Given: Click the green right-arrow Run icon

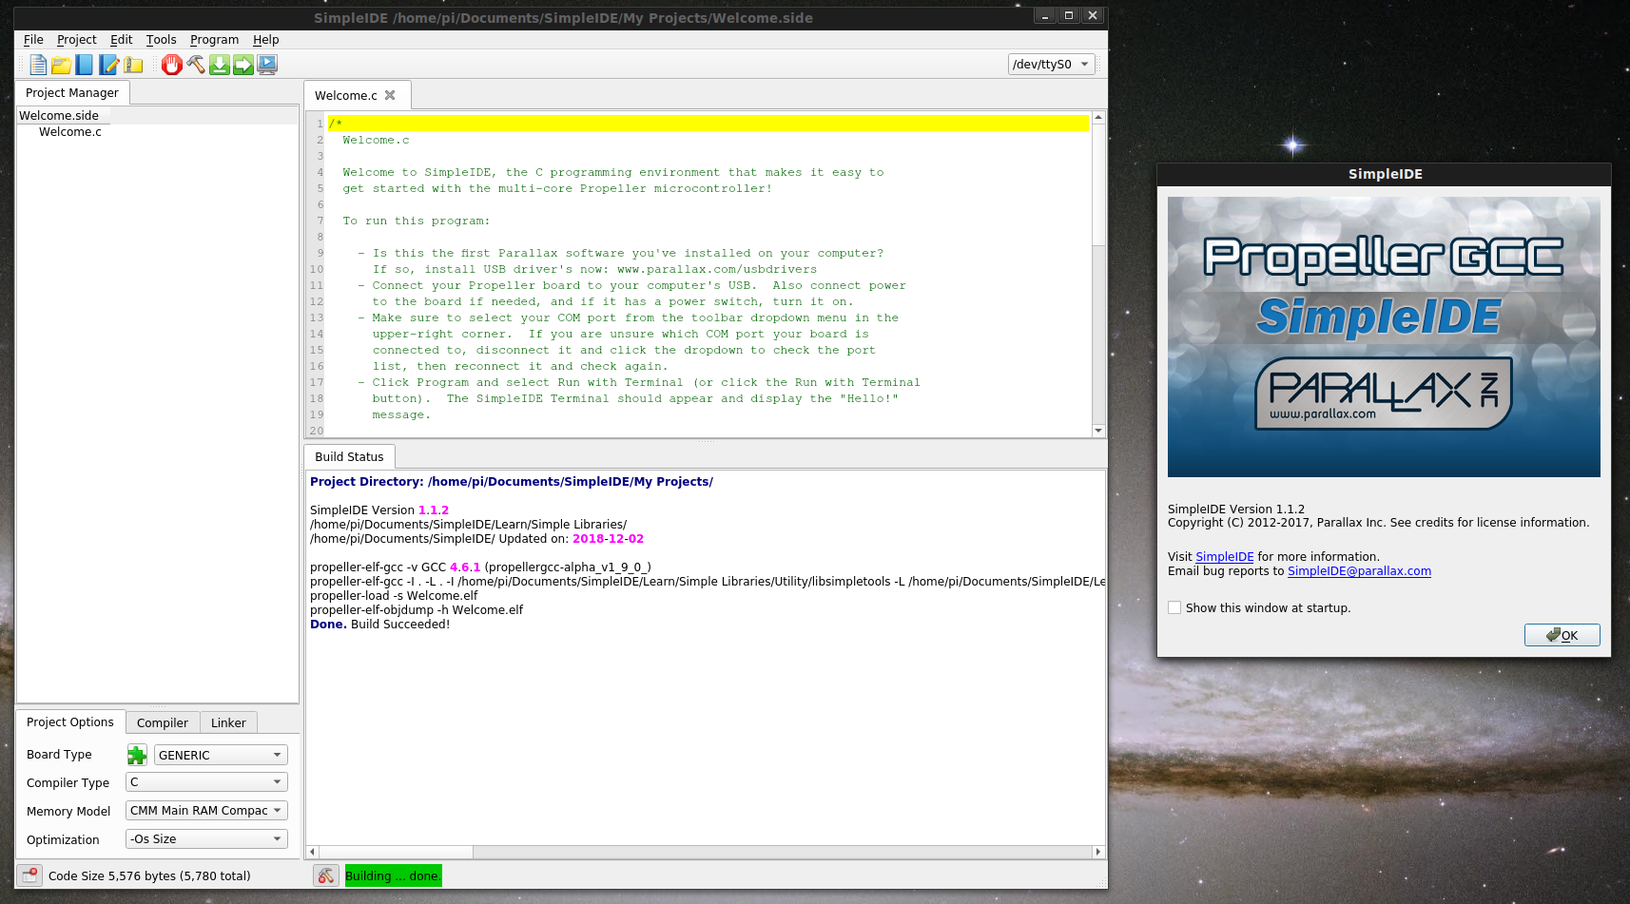Looking at the screenshot, I should pos(243,65).
